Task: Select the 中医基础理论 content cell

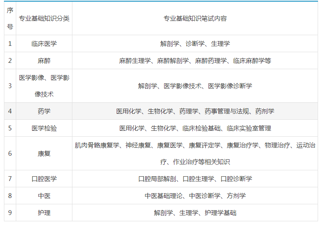Action: (x=195, y=196)
